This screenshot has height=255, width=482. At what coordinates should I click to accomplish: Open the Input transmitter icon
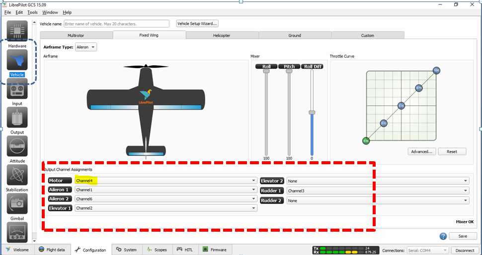pyautogui.click(x=17, y=89)
